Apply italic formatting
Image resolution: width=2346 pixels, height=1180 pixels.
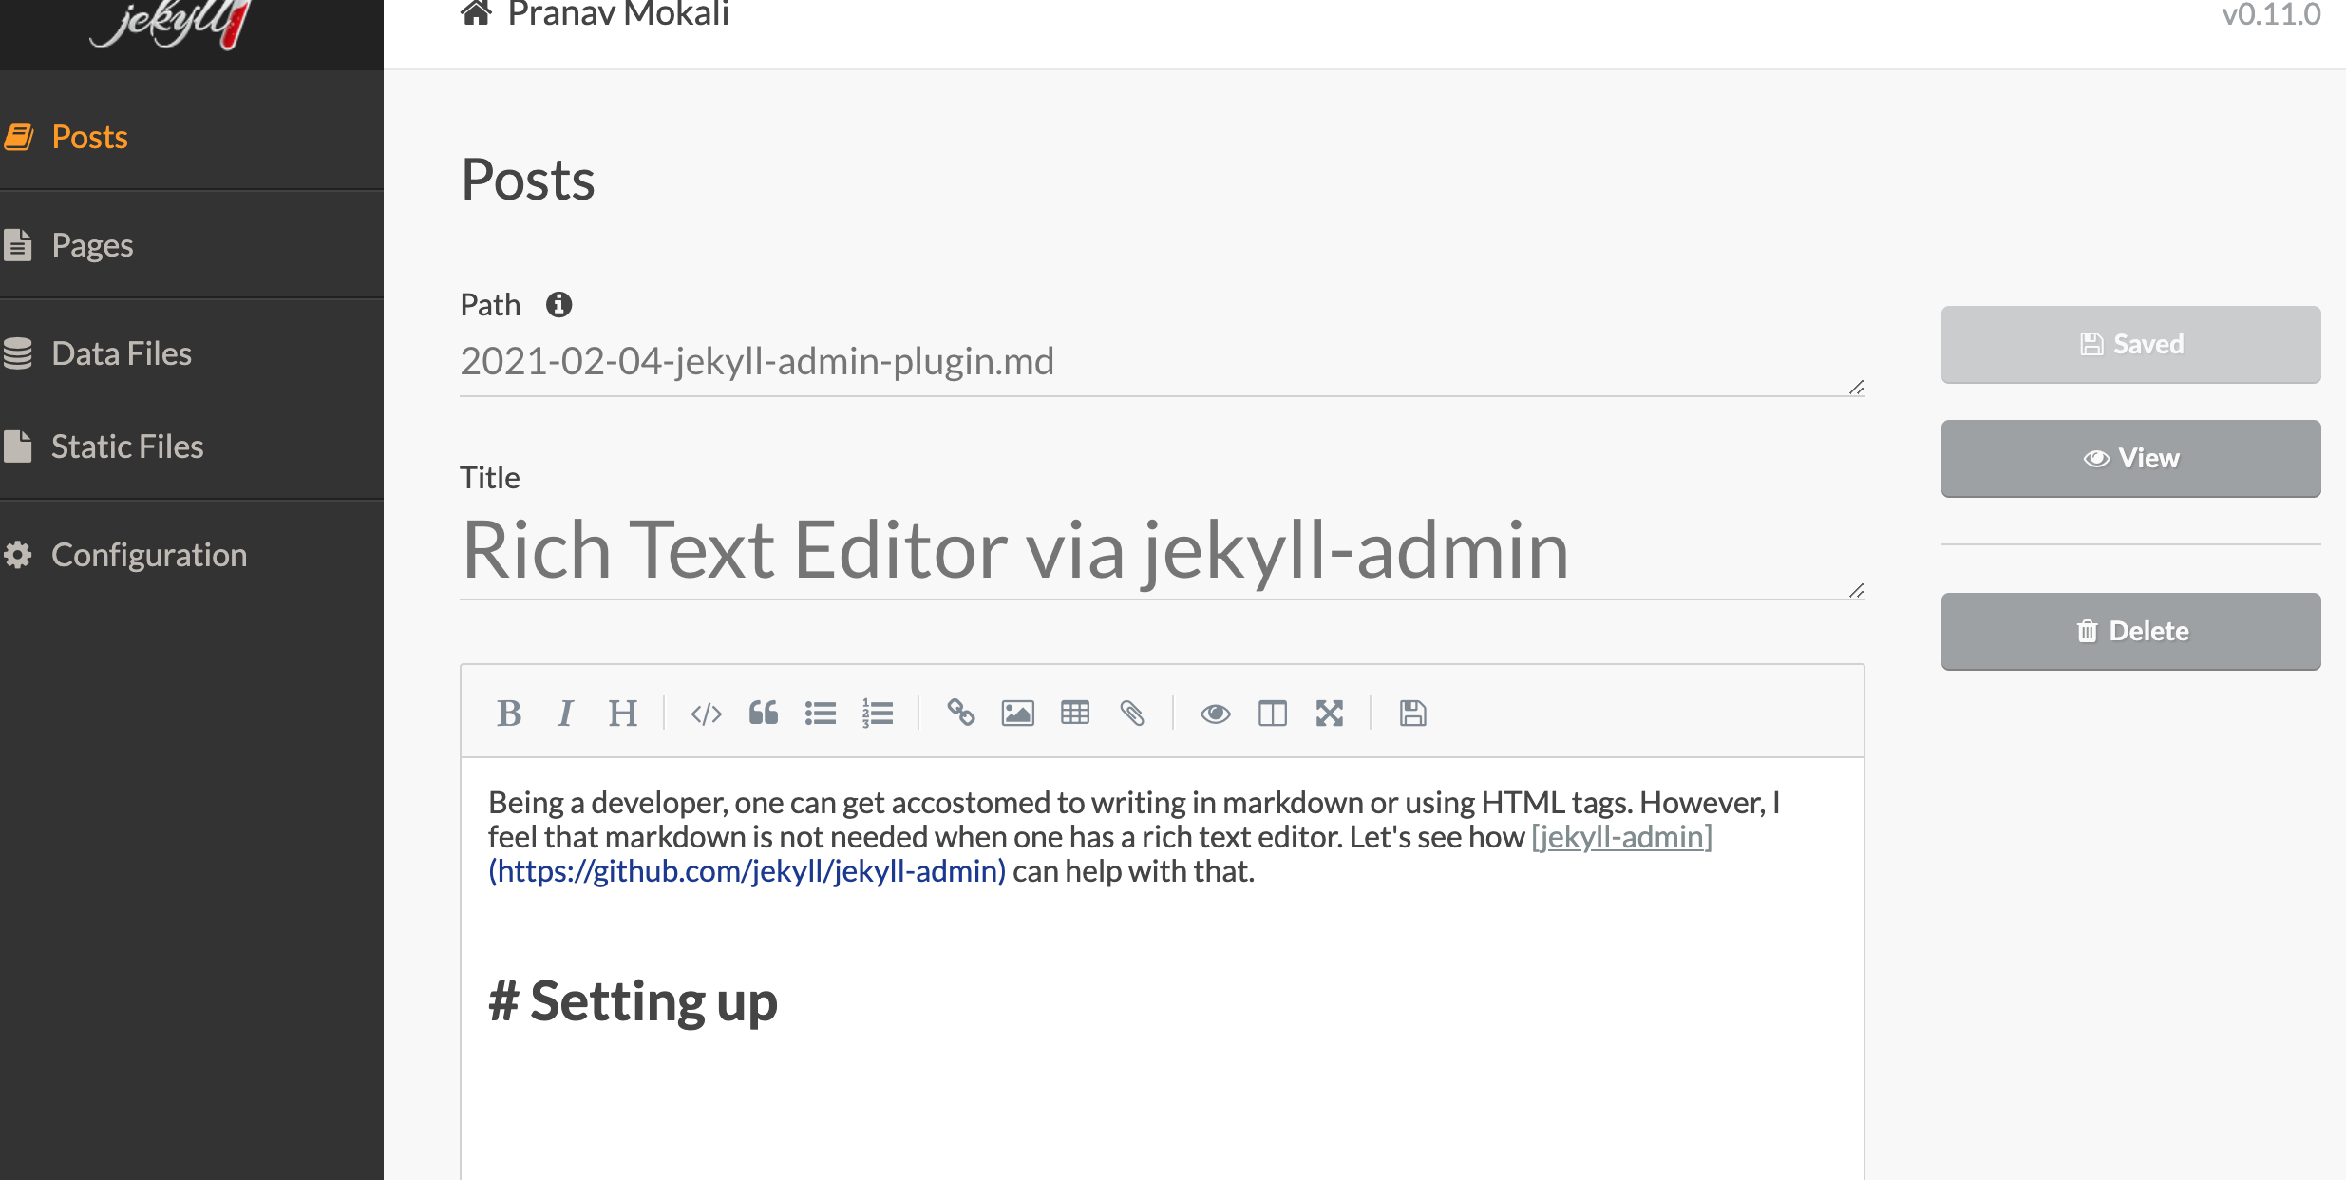pos(565,714)
